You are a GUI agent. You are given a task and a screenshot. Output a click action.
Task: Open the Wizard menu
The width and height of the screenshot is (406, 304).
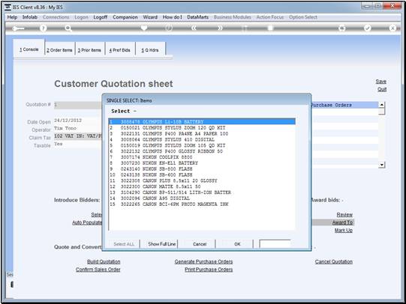150,17
